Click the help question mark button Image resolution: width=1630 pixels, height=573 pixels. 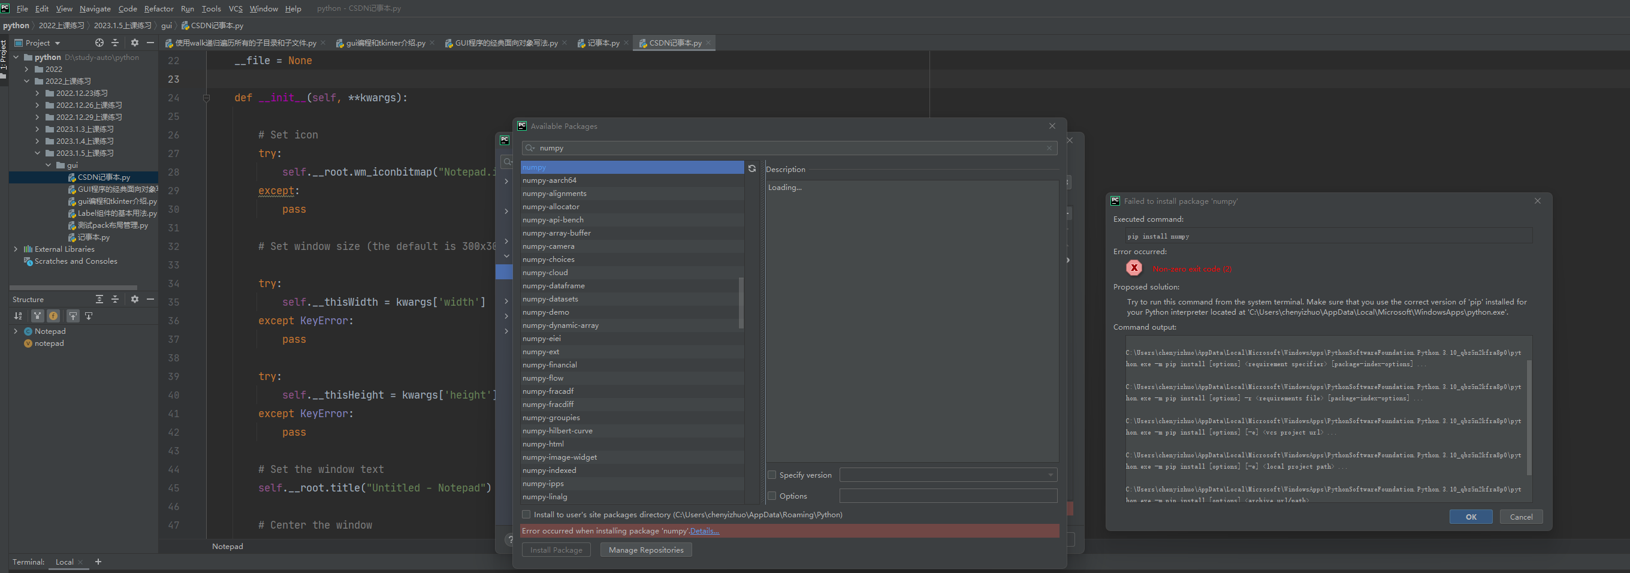[x=510, y=539]
